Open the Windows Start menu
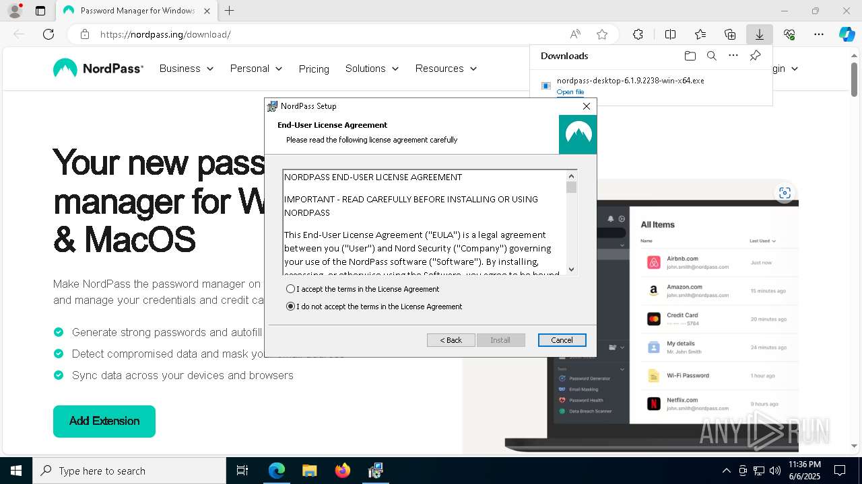 click(16, 471)
